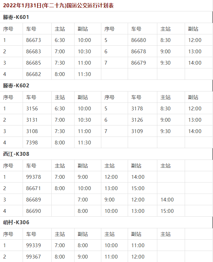Select bus number 86673 cell

tap(33, 40)
